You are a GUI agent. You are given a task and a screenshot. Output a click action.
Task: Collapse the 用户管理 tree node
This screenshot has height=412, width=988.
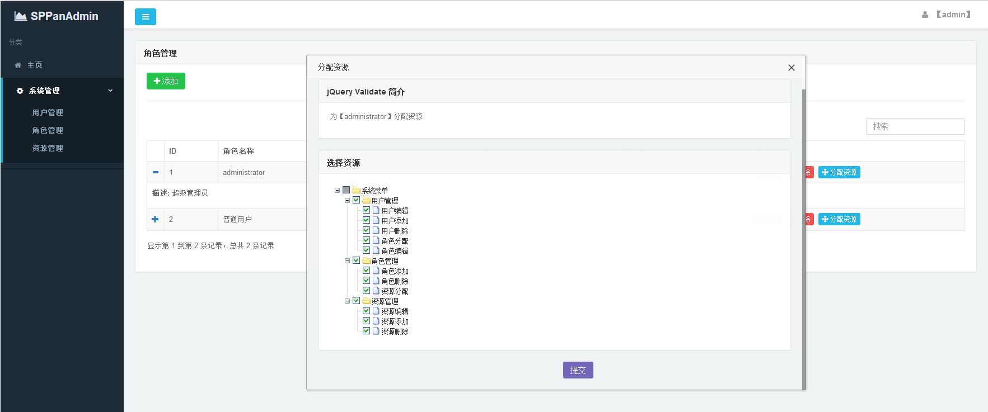(347, 200)
